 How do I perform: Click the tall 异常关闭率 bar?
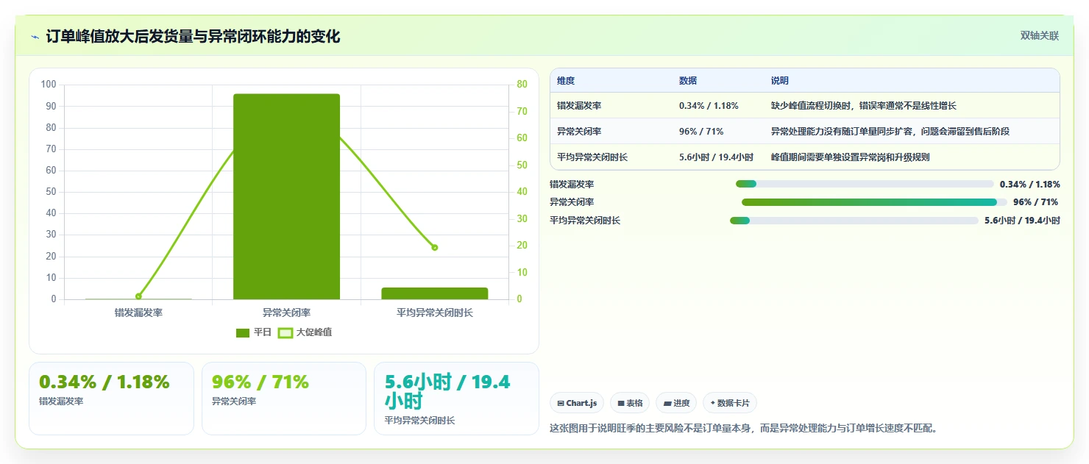pyautogui.click(x=286, y=196)
